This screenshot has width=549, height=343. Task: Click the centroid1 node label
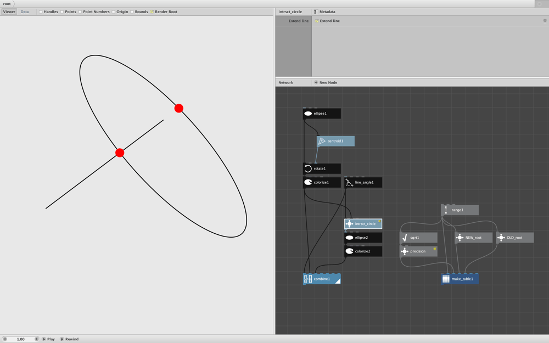(x=335, y=141)
